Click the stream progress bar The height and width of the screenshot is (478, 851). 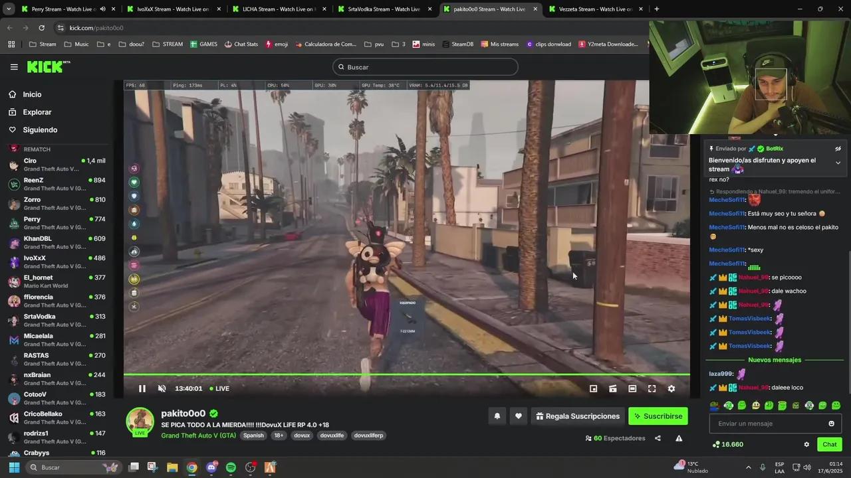pyautogui.click(x=407, y=375)
